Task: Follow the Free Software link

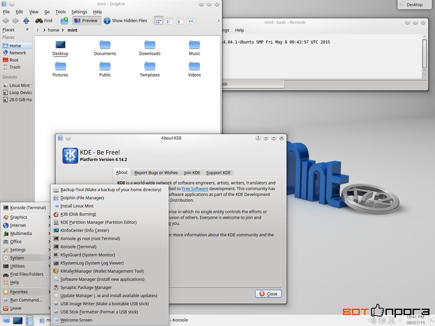Action: tap(195, 189)
